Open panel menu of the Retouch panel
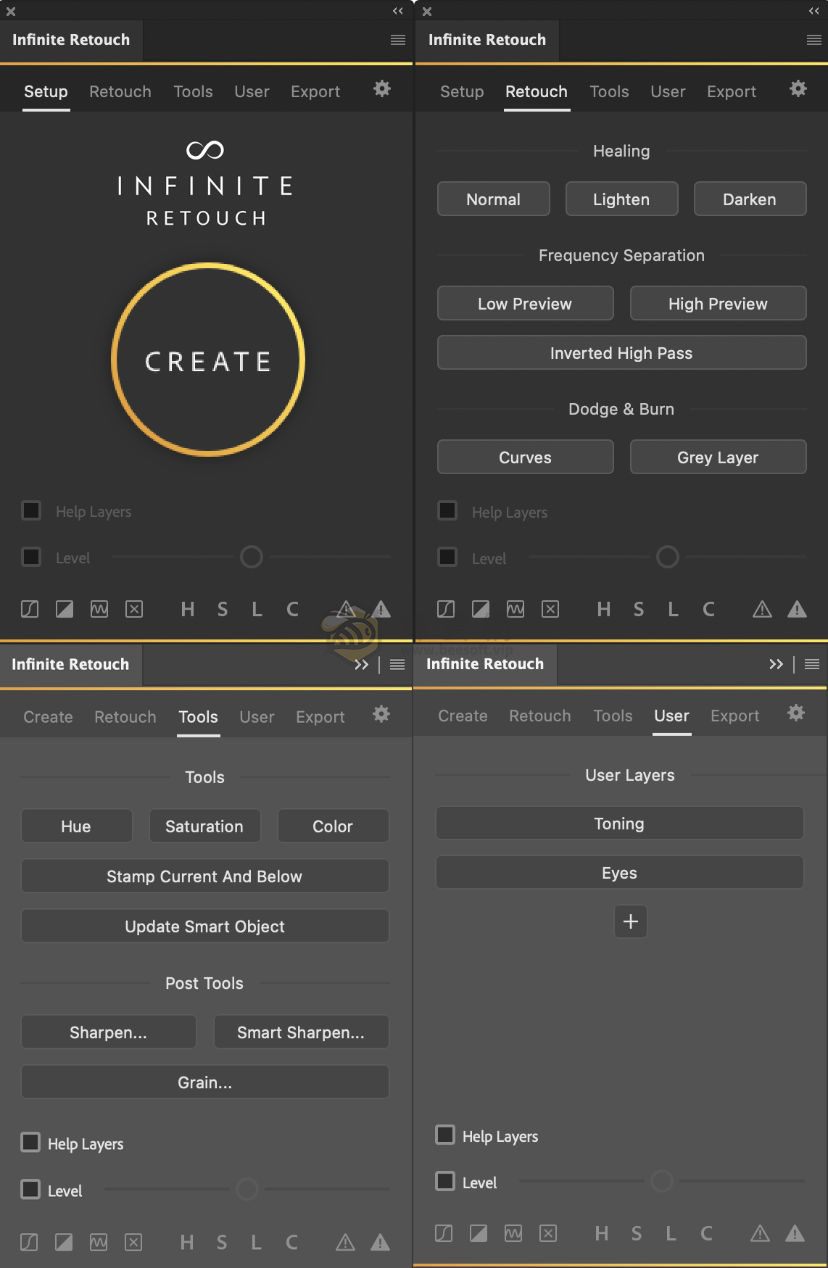 coord(814,40)
